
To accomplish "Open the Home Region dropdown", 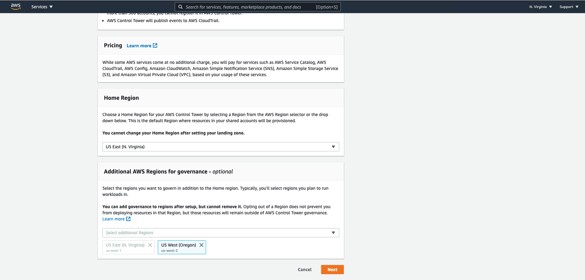I will coord(221,147).
